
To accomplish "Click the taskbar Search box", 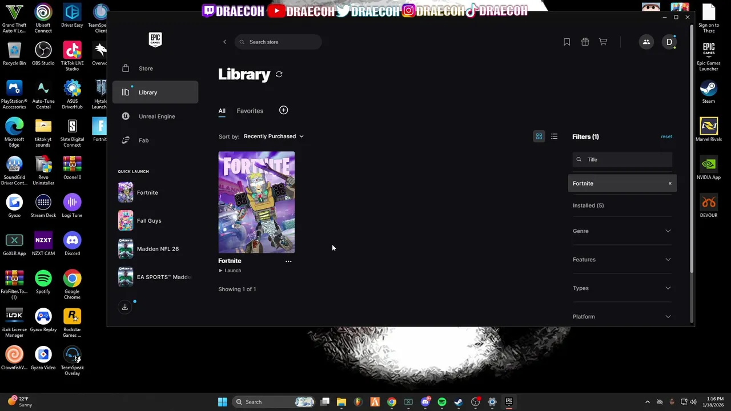I will (275, 402).
